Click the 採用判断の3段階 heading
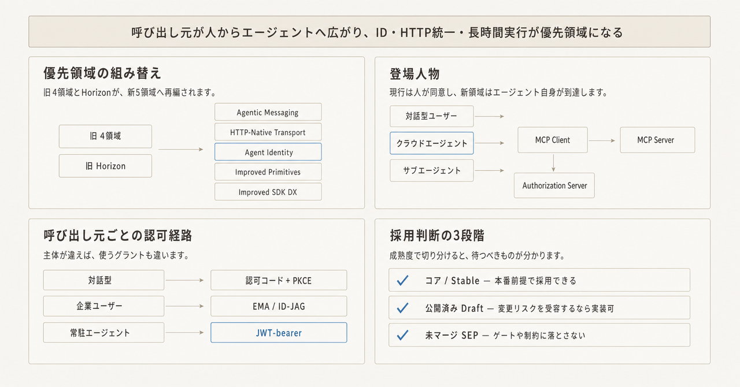Image resolution: width=740 pixels, height=387 pixels. [437, 235]
